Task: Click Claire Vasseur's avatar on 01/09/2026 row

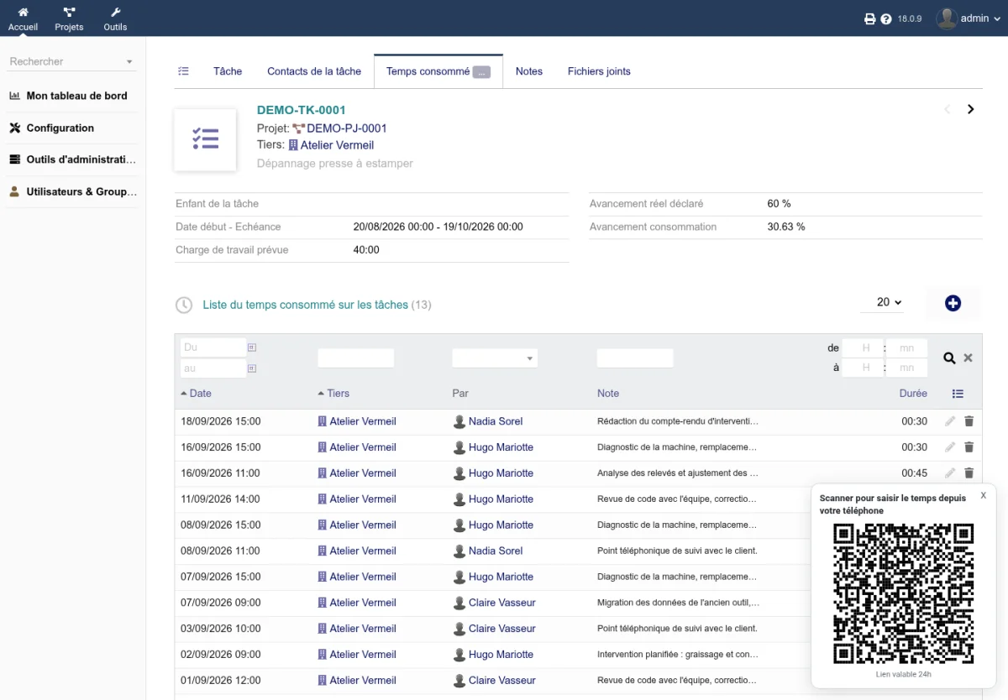Action: tap(459, 681)
